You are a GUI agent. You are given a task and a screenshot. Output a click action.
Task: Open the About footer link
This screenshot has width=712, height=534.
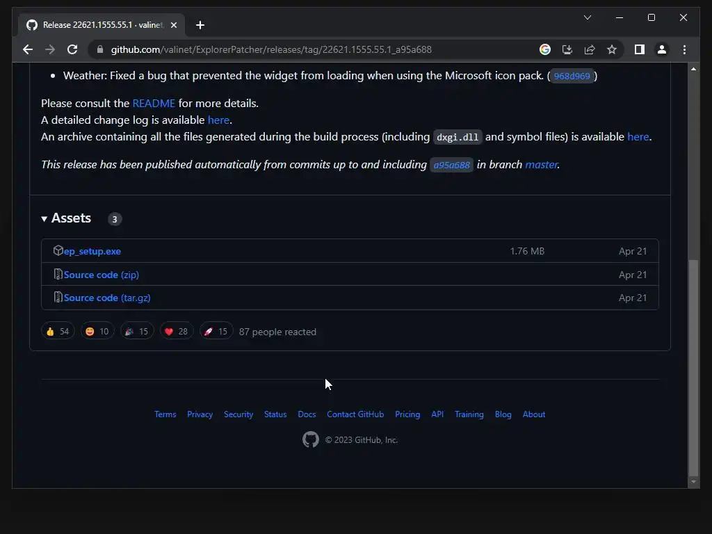coord(533,414)
